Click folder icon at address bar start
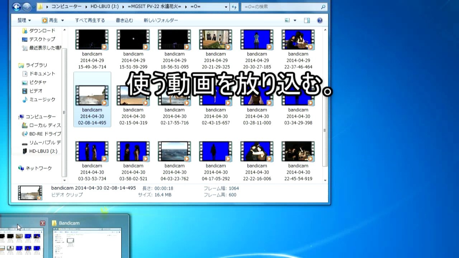This screenshot has height=258, width=459. [41, 7]
